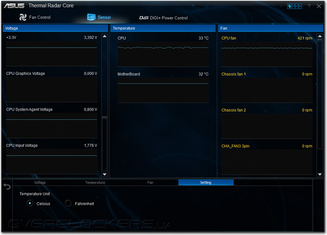Click the Temperature Unit label

click(x=35, y=194)
